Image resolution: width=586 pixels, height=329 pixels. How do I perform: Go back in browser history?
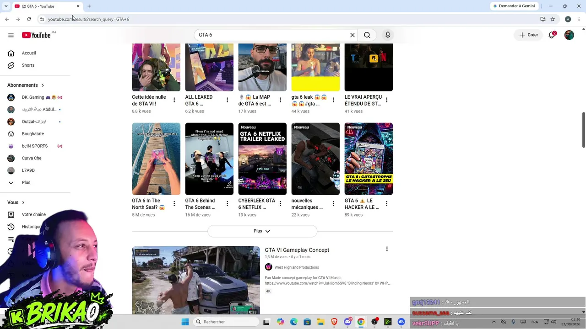click(x=7, y=19)
